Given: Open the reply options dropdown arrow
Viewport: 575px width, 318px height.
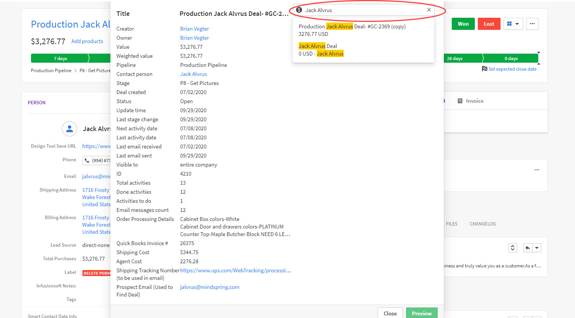Looking at the screenshot, I should click(537, 248).
